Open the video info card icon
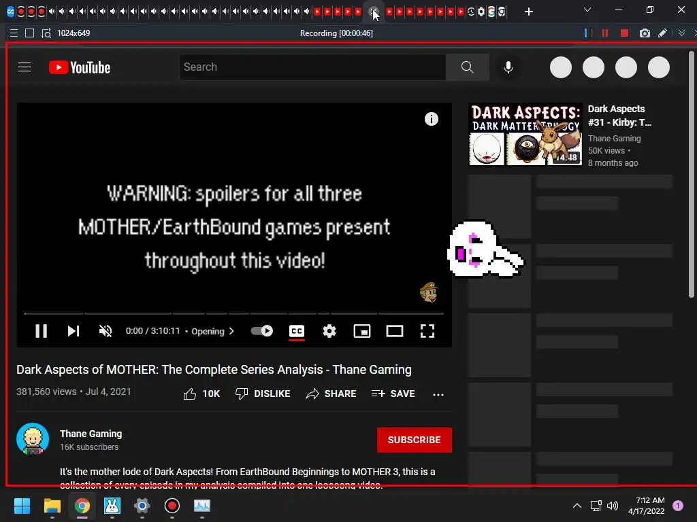Screen dimensions: 697x522 pyautogui.click(x=431, y=119)
